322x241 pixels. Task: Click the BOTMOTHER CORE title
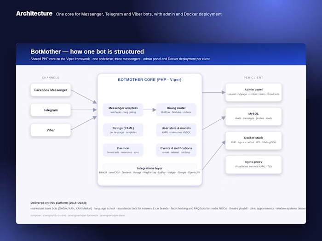(x=149, y=80)
